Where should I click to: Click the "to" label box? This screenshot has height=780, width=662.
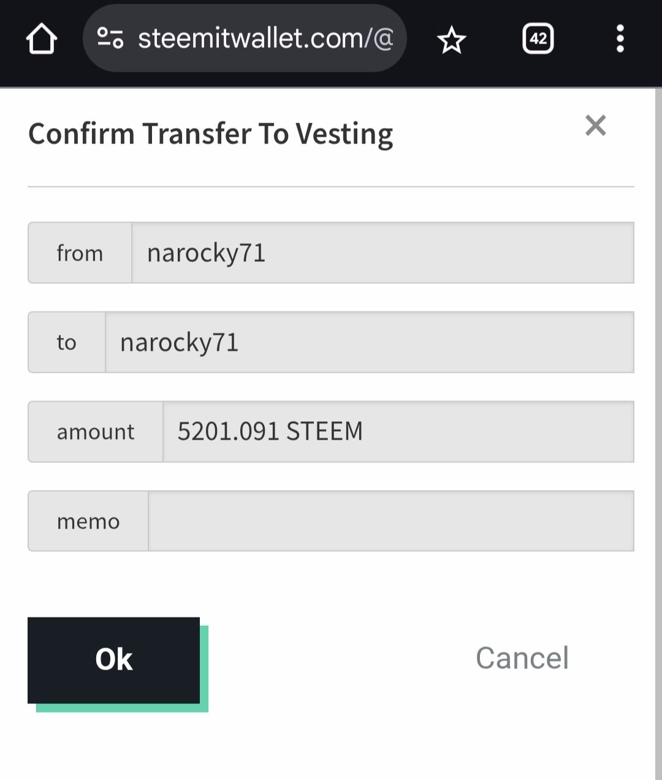point(67,342)
